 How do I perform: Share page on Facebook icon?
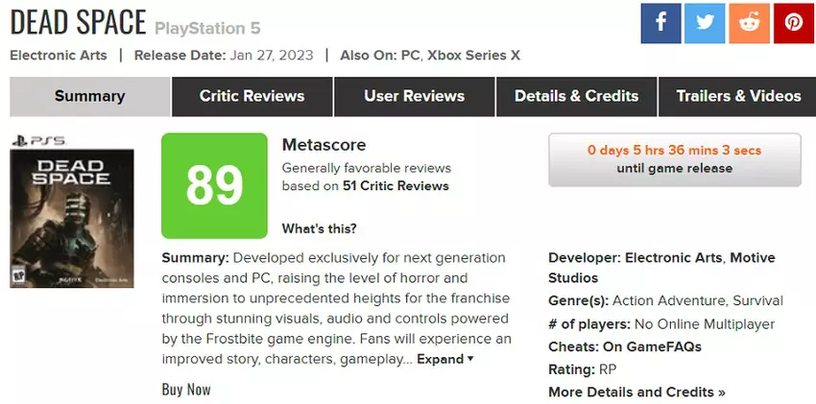point(660,23)
